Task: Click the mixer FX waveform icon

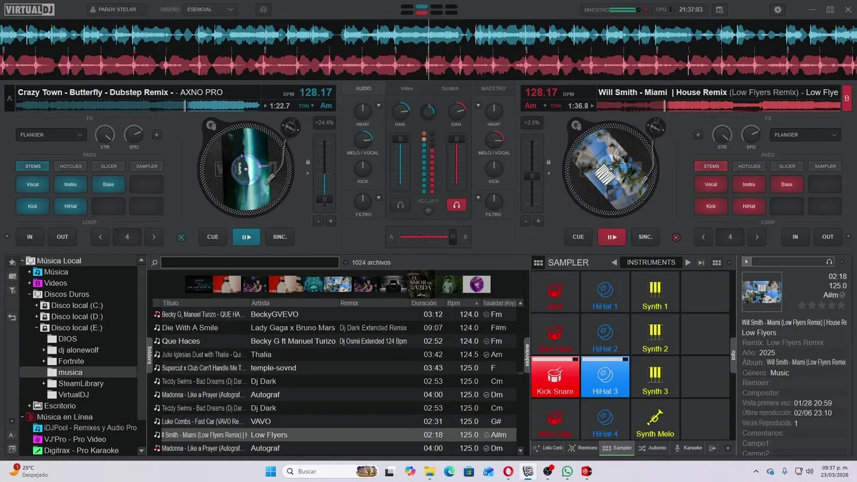Action: [x=428, y=211]
